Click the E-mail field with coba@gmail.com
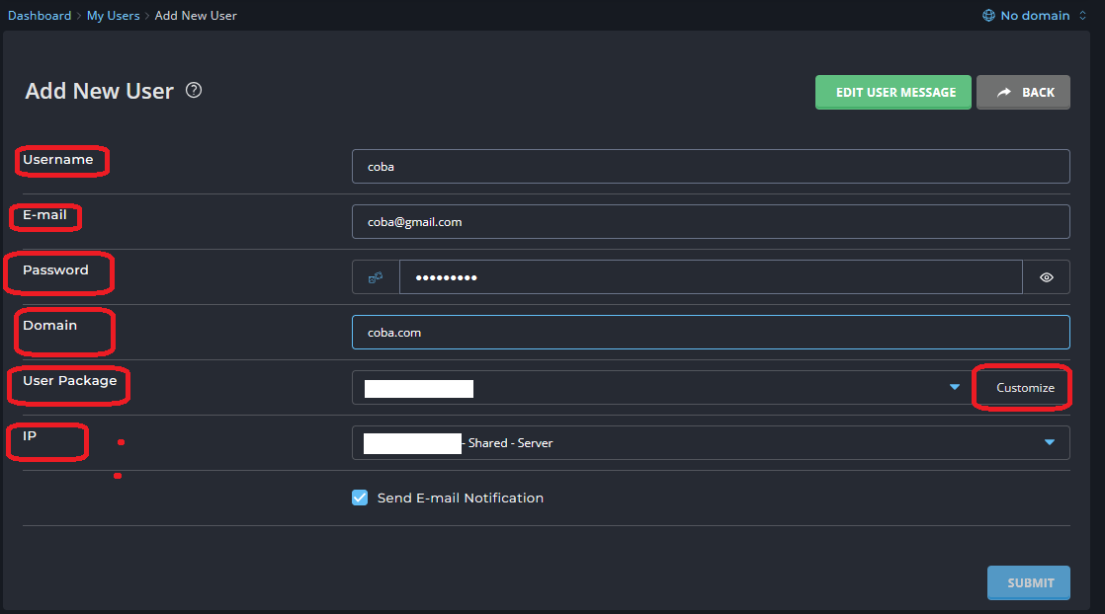Screen dimensions: 1105x614 [x=710, y=222]
